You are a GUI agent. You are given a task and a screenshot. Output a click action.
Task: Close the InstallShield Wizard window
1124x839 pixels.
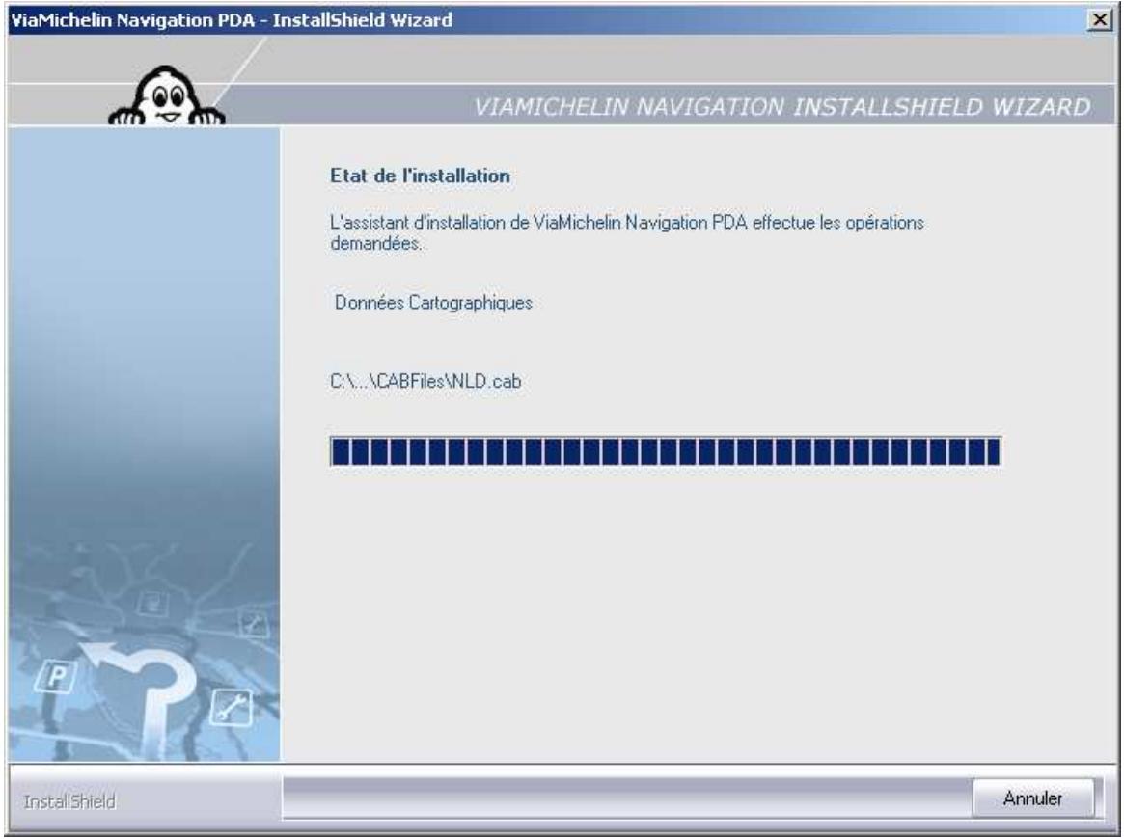(1100, 20)
